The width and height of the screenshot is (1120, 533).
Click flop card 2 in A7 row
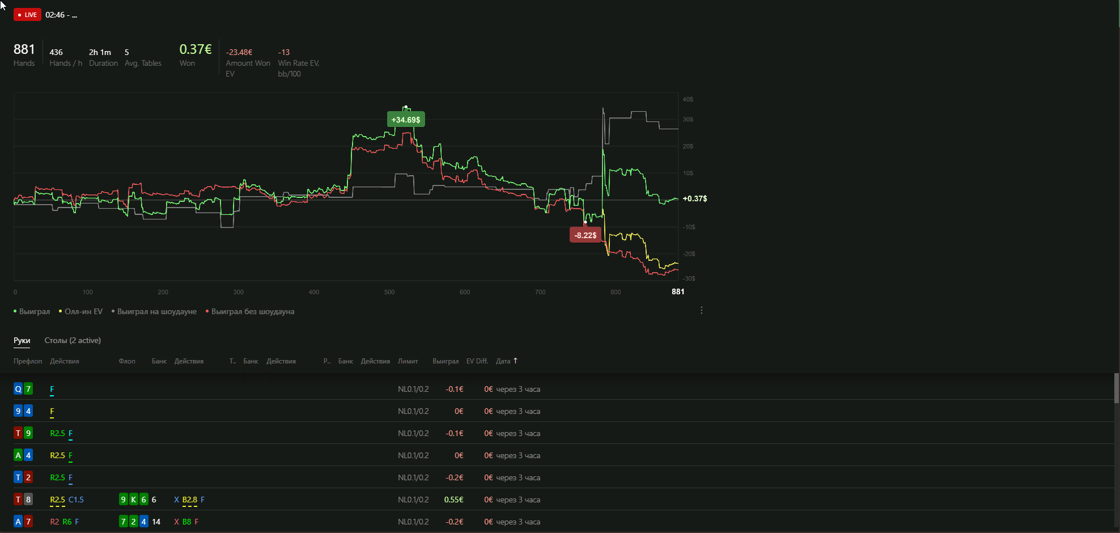coord(134,522)
